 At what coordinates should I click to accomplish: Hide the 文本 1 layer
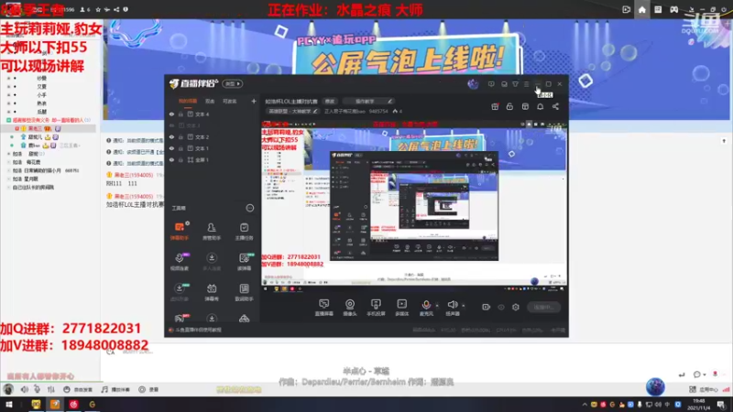[x=171, y=148]
